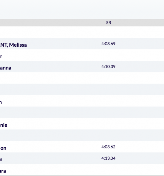This screenshot has height=176, width=164.
Task: Open the athlete name ending in "anna"
Action: (x=6, y=68)
